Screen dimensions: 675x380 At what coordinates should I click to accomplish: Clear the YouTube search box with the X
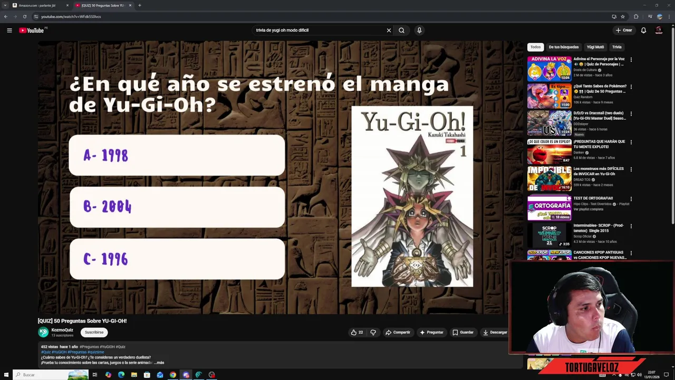pos(389,30)
